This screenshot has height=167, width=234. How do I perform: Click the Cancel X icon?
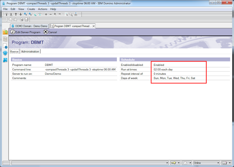[x=45, y=32]
